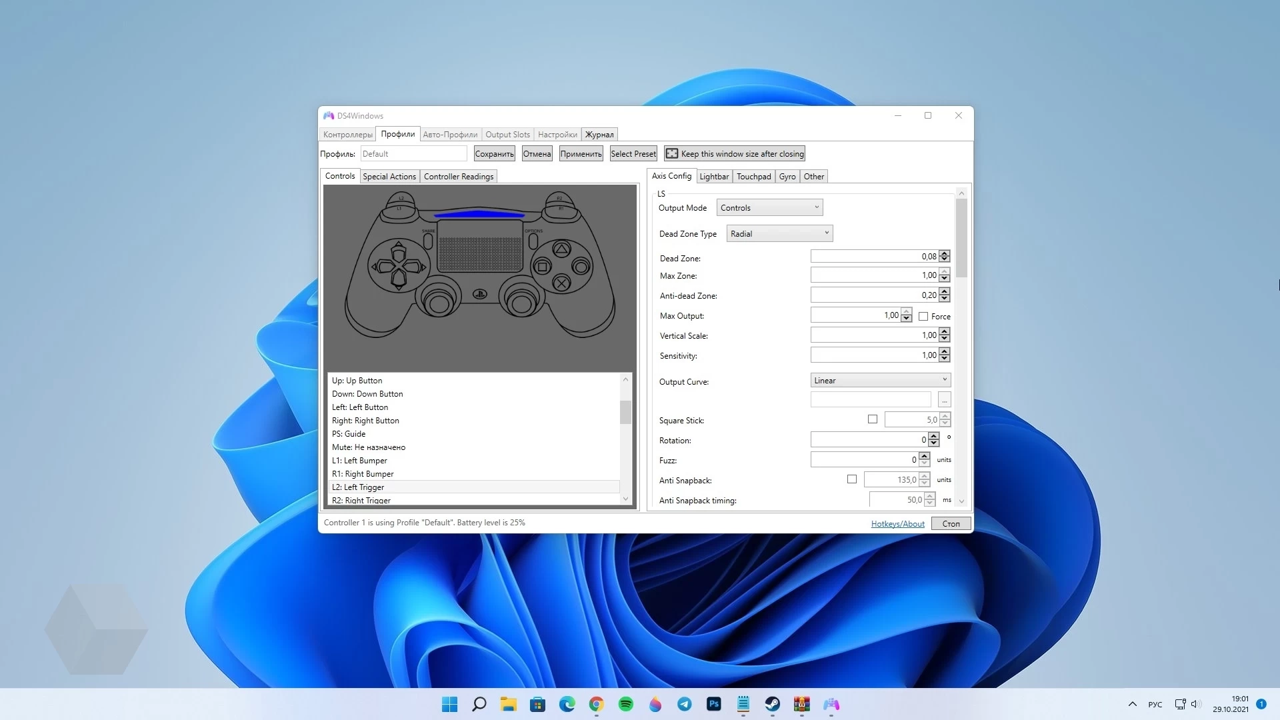Select the L2: Left Trigger mapping

pos(474,487)
